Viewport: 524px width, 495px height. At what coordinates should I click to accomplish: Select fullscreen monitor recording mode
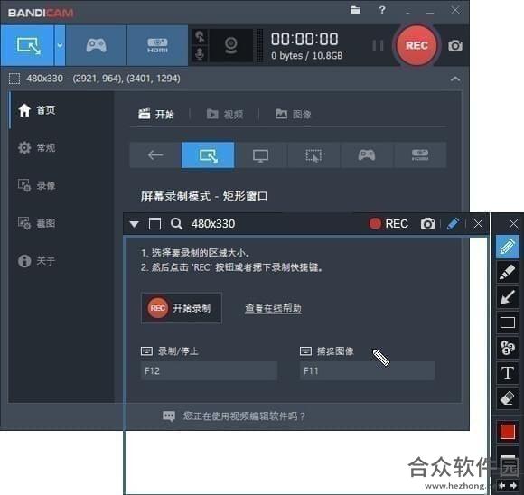point(261,154)
